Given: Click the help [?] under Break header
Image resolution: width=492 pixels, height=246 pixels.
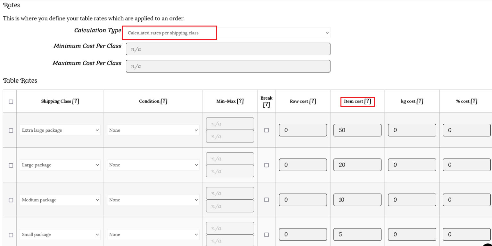Looking at the screenshot, I should pos(266,104).
